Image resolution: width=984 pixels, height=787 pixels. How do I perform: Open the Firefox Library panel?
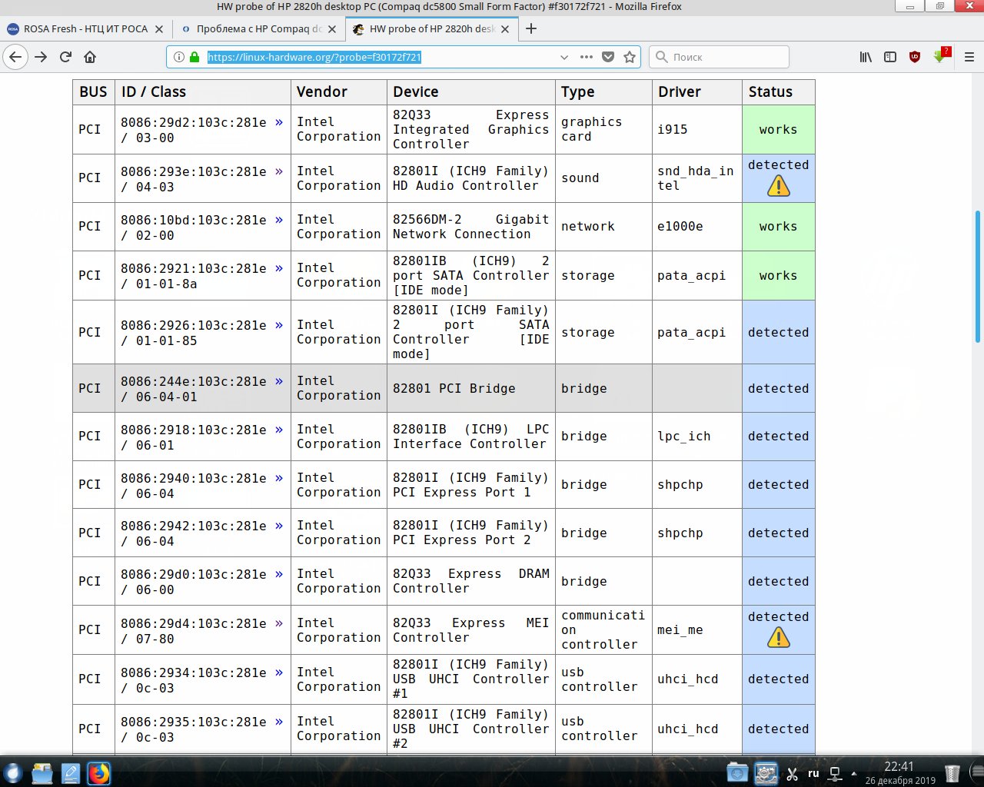click(866, 57)
